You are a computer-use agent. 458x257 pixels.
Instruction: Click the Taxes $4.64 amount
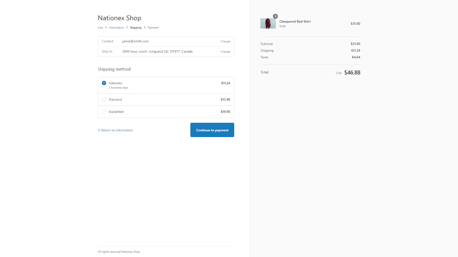tap(356, 57)
